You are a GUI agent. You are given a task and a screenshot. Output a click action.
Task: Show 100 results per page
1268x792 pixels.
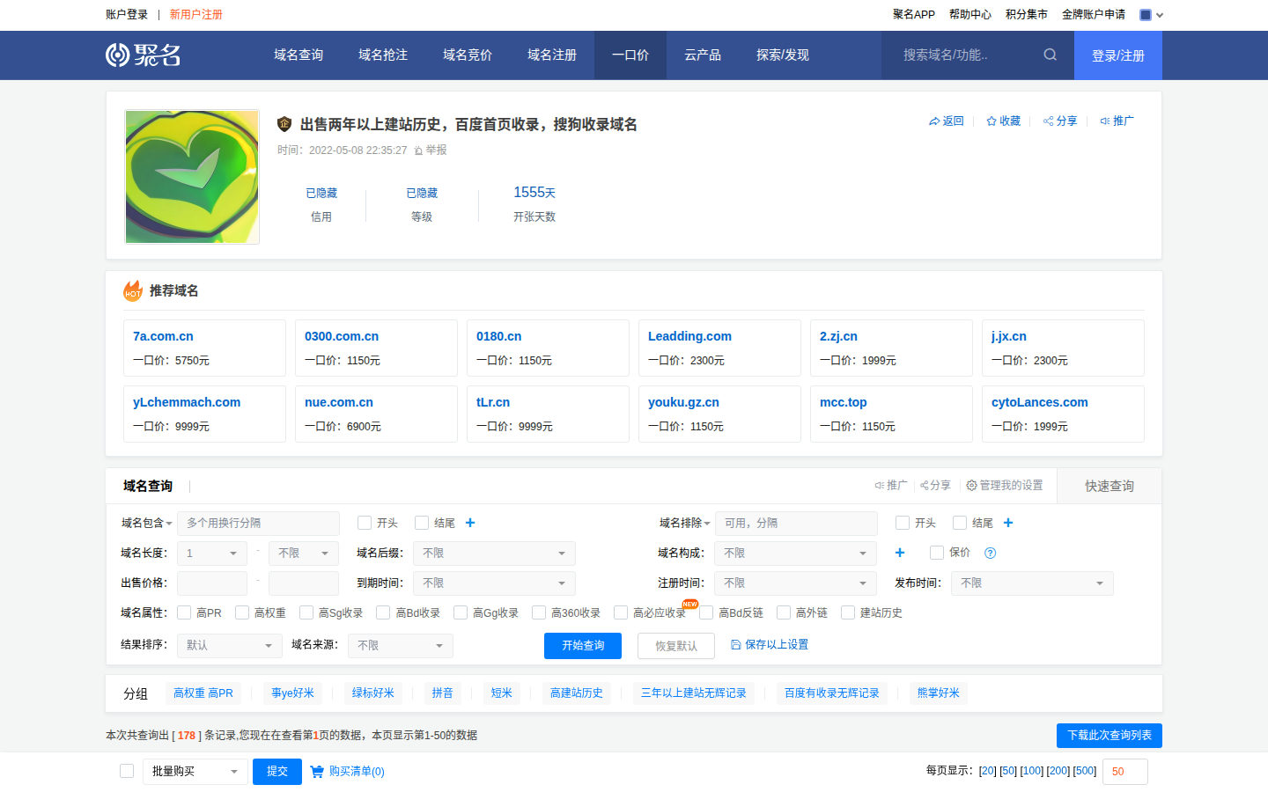1032,771
